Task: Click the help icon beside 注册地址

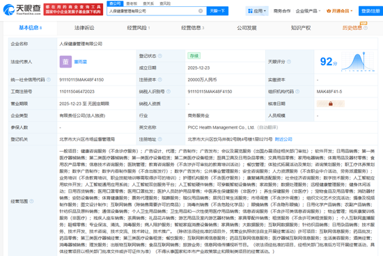Action: 159,139
